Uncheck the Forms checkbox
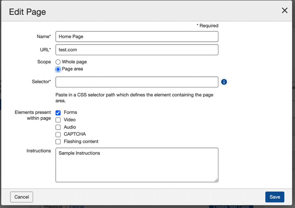Image resolution: width=295 pixels, height=208 pixels. [58, 113]
